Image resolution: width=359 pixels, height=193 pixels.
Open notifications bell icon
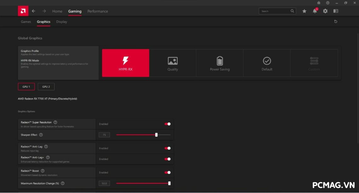click(315, 11)
